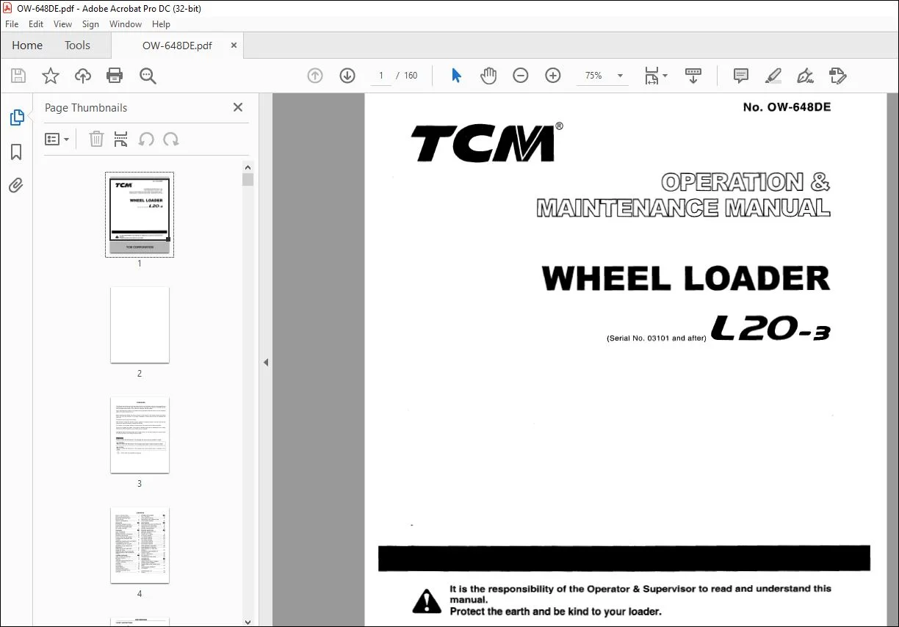Click the print pages icon in thumbnails panel
This screenshot has height=627, width=899.
click(x=121, y=139)
